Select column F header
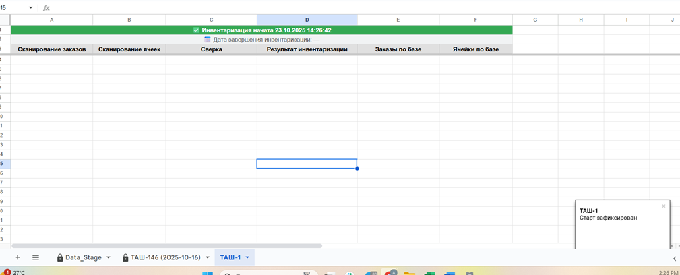Image resolution: width=680 pixels, height=275 pixels. (x=476, y=20)
